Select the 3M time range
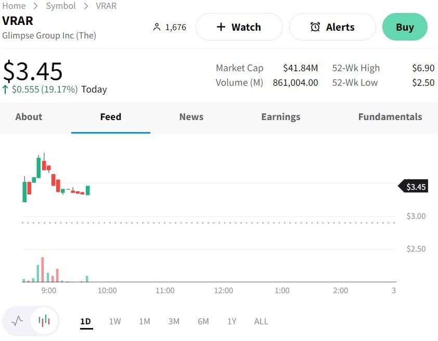Viewport: 438px width, 341px height. pyautogui.click(x=174, y=321)
